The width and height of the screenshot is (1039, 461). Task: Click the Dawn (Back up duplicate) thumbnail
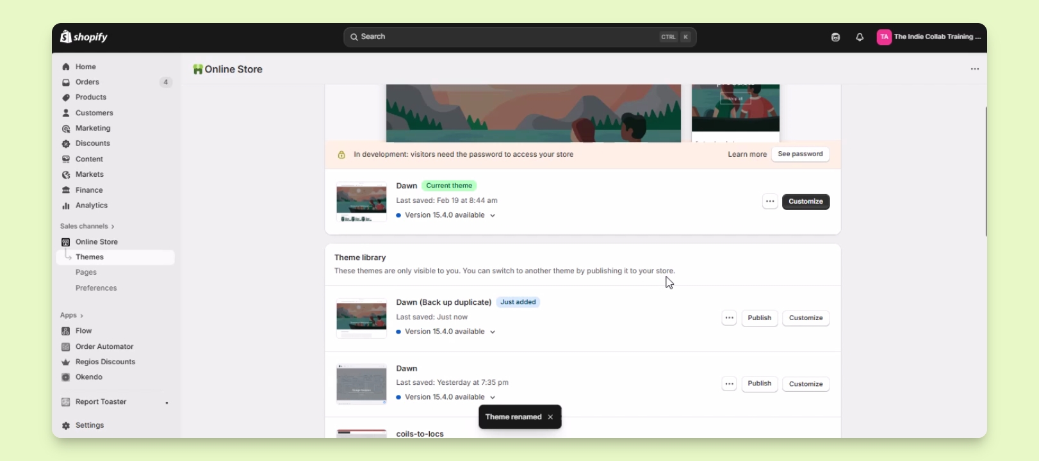(x=361, y=318)
